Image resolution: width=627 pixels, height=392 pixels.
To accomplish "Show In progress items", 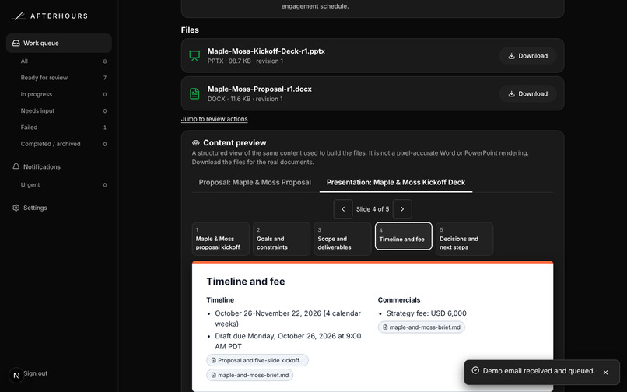I will click(63, 94).
